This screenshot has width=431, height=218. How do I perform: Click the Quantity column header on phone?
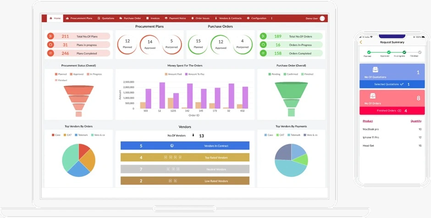[x=415, y=121]
